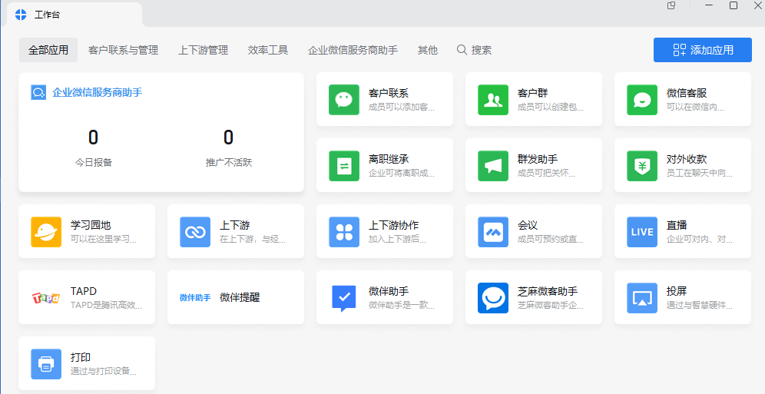Click the pop-out window icon in title bar
Image resolution: width=765 pixels, height=394 pixels.
coord(671,6)
